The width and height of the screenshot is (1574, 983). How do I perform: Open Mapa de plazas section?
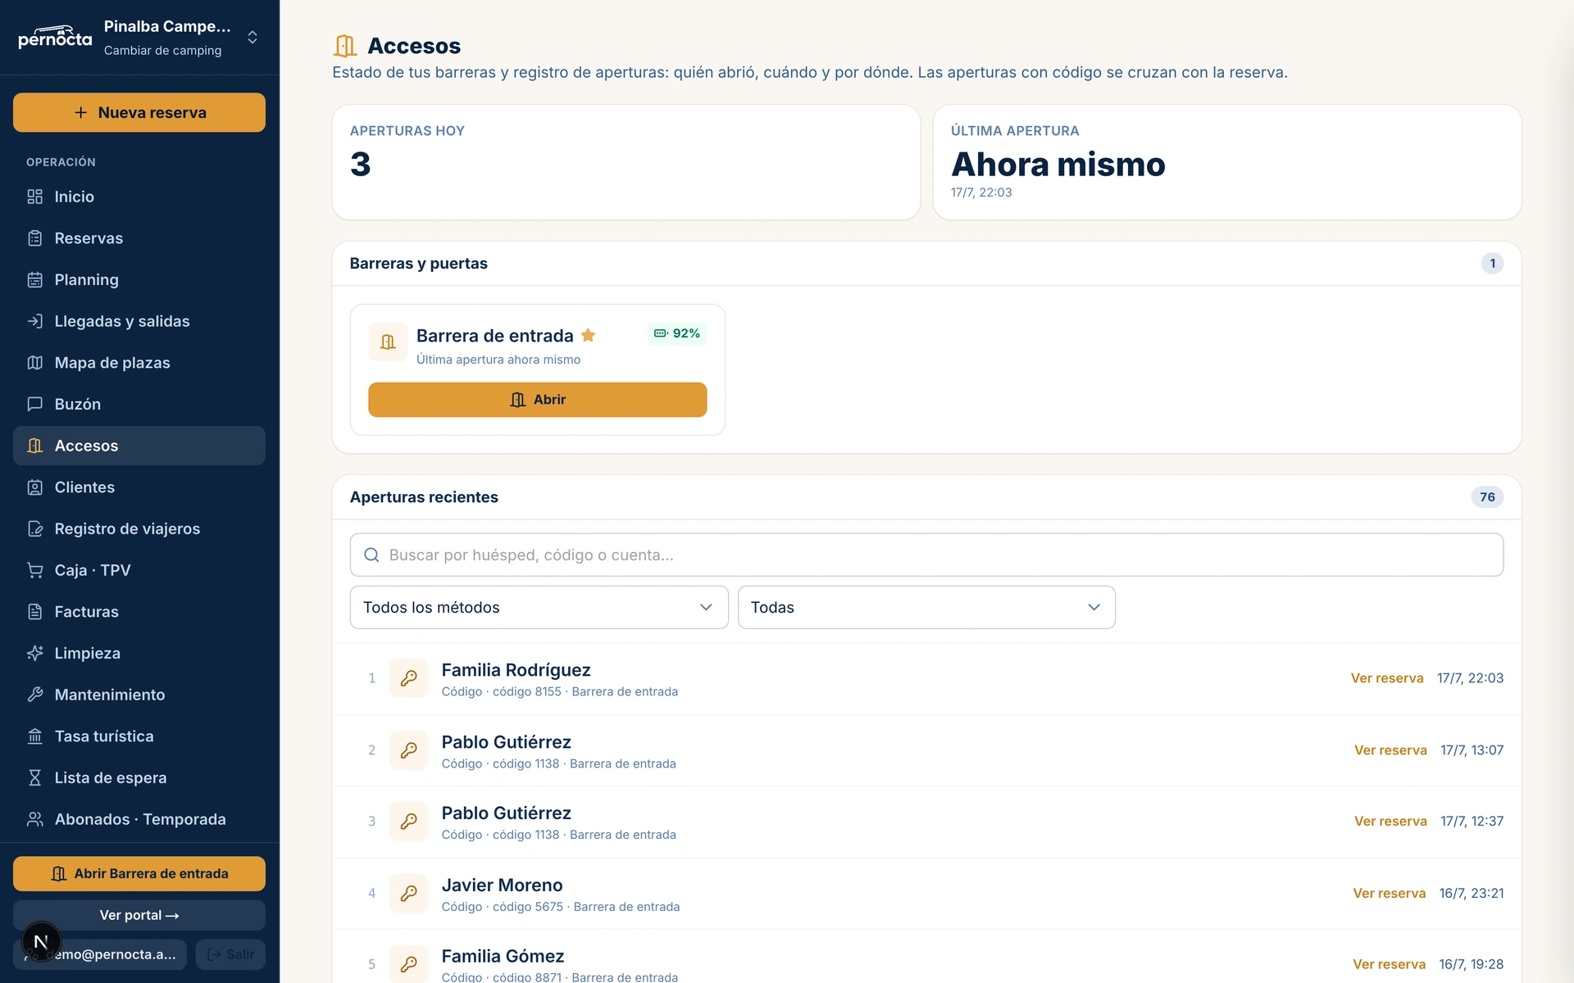(x=139, y=363)
